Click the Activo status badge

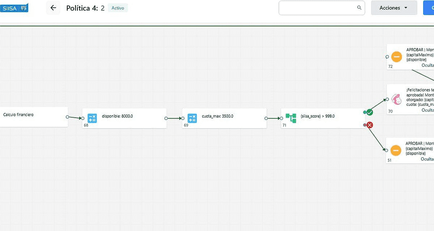118,8
